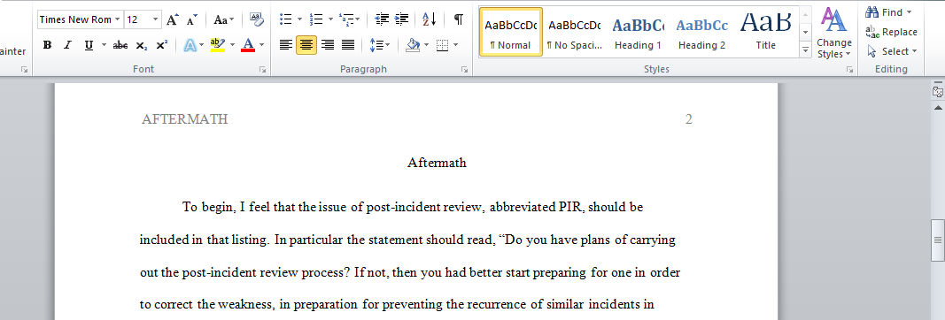The width and height of the screenshot is (945, 320).
Task: Select the Normal style
Action: point(510,32)
